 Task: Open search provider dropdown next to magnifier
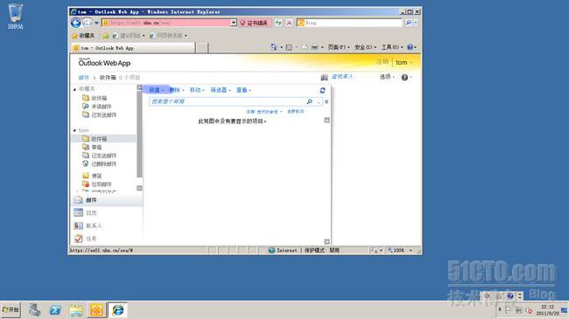pyautogui.click(x=416, y=23)
